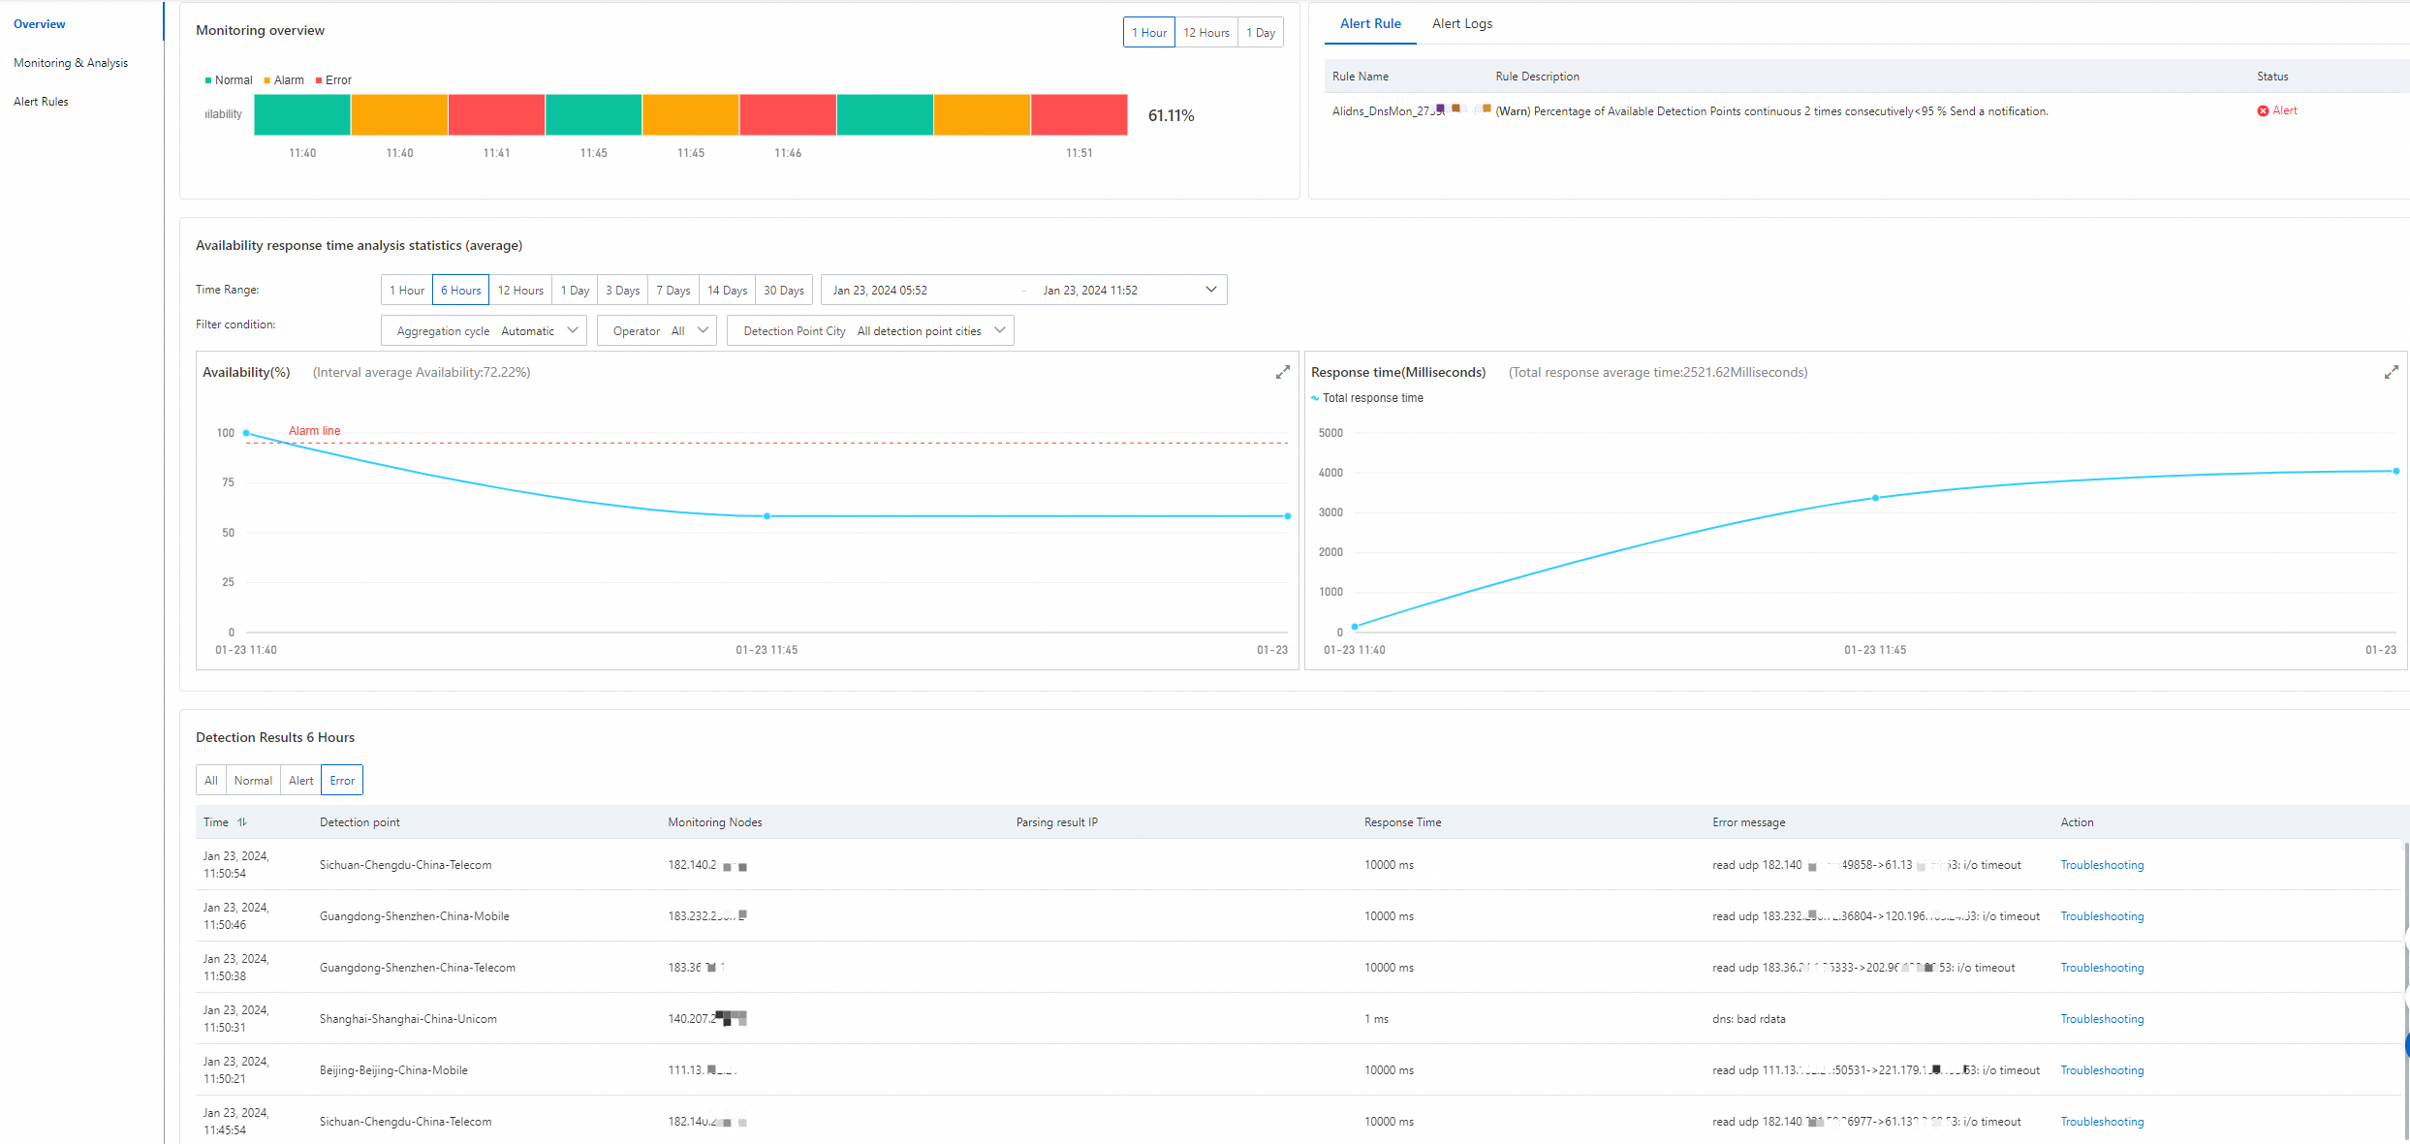Click the red Error legend marker
The image size is (2410, 1144).
tap(319, 80)
